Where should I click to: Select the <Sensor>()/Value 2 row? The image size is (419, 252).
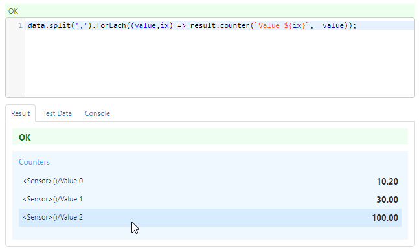point(210,218)
